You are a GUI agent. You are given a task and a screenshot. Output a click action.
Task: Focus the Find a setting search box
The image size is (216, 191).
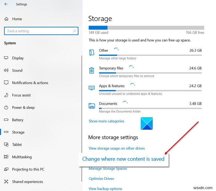[41, 31]
